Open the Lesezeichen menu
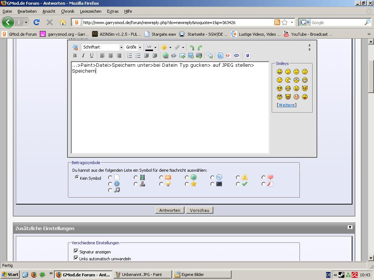This screenshot has width=374, height=280. point(91,11)
